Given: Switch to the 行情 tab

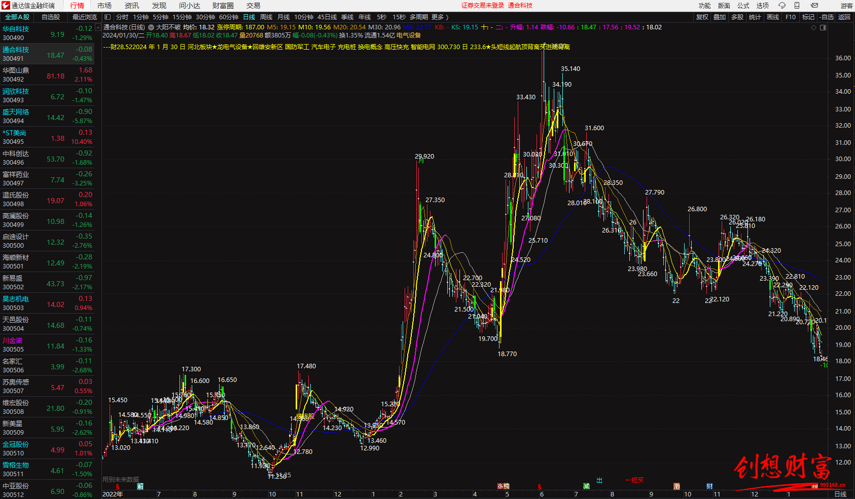Looking at the screenshot, I should [x=77, y=6].
